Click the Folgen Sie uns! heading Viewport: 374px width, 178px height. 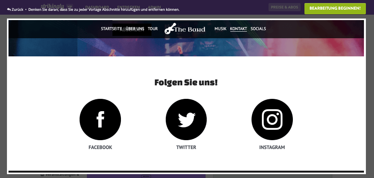click(186, 83)
